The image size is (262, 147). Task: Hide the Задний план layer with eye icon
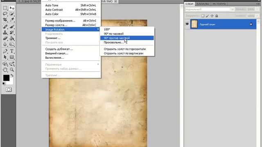point(187,24)
